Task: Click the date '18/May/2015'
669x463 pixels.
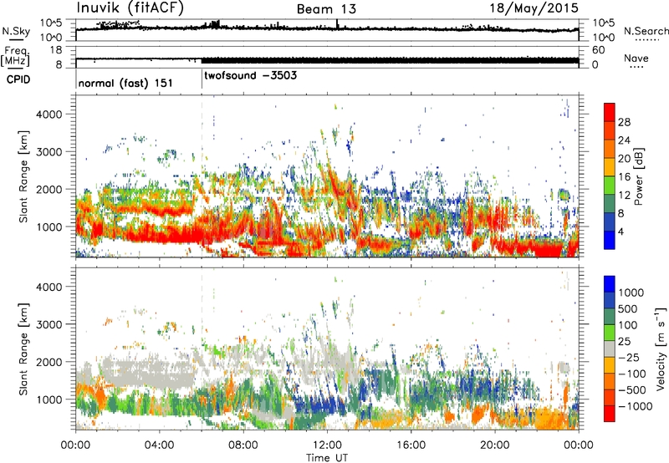Action: tap(534, 8)
